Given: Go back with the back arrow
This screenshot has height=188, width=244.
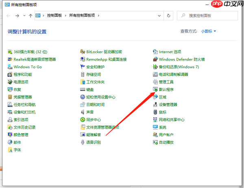Looking at the screenshot, I should pyautogui.click(x=9, y=16).
